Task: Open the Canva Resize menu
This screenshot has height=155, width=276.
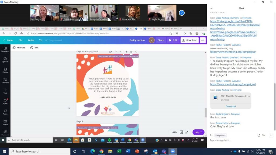Action: coord(31,40)
